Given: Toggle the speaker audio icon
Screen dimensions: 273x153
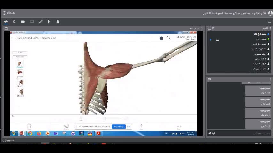Looking at the screenshot, I should point(6,22).
